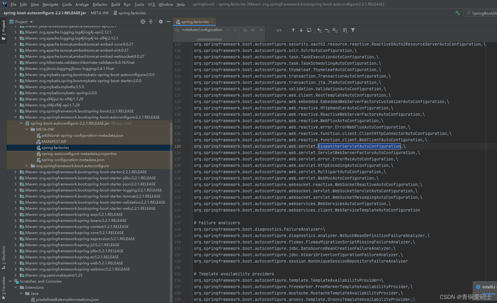Expand the org.springframework.boot.autoconfigure package
This screenshot has height=303, width=497.
[x=26, y=166]
